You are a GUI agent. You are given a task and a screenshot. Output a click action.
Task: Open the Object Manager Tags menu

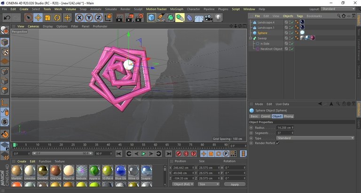300,16
